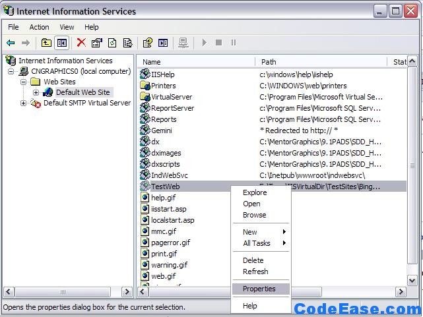This screenshot has height=317, width=423.
Task: Click the Printers folder icon
Action: [145, 86]
